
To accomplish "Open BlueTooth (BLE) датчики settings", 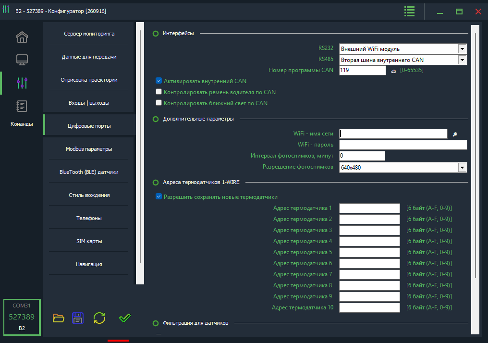I will pyautogui.click(x=89, y=172).
